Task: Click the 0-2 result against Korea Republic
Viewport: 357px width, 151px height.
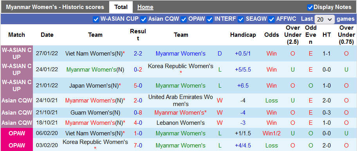Action: 138,70
